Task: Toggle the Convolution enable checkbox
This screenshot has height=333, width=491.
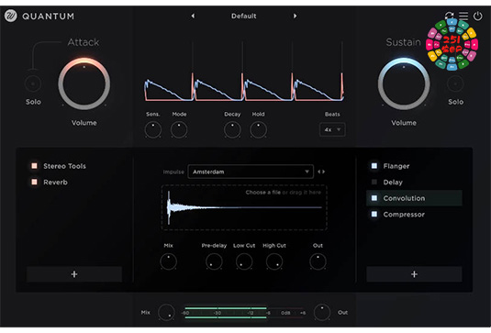Action: click(x=374, y=198)
